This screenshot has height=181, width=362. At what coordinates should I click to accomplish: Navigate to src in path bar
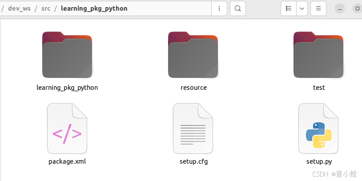tap(46, 8)
